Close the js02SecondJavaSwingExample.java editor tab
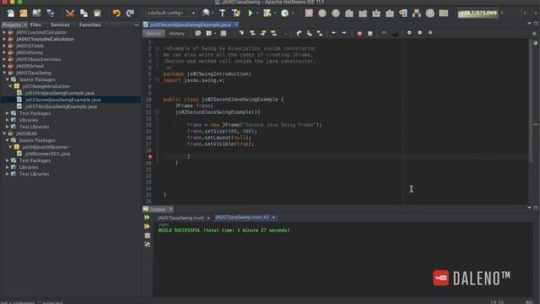This screenshot has height=304, width=540. tap(236, 24)
